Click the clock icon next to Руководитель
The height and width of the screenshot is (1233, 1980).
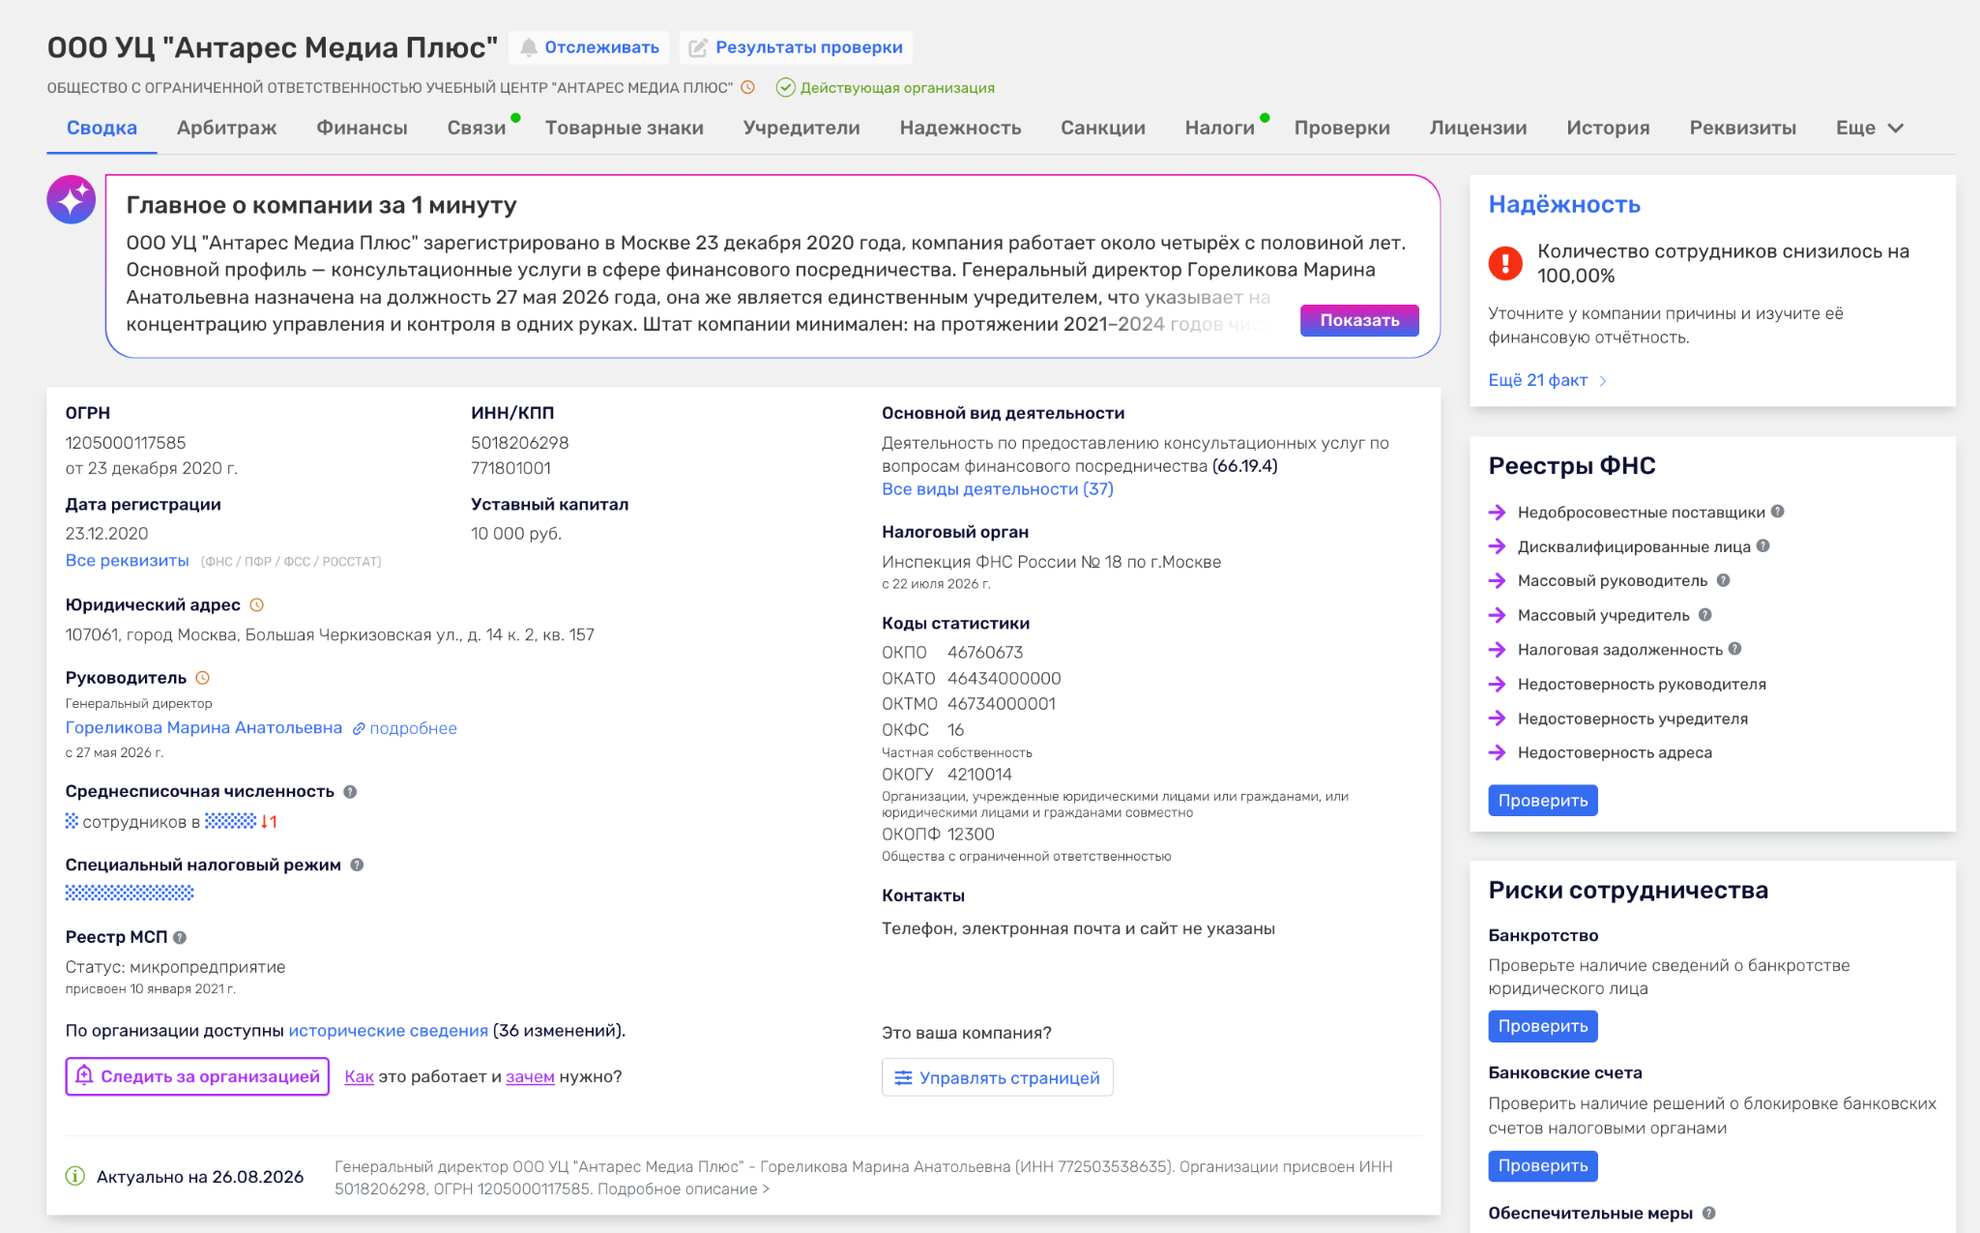[203, 678]
